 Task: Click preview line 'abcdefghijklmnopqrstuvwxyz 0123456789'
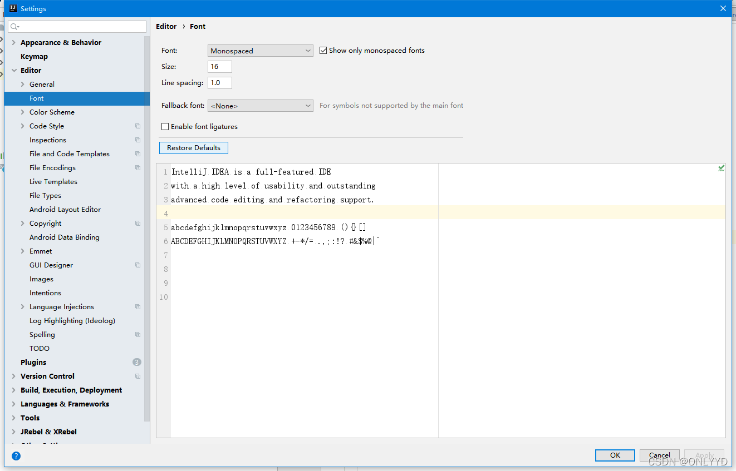[253, 227]
